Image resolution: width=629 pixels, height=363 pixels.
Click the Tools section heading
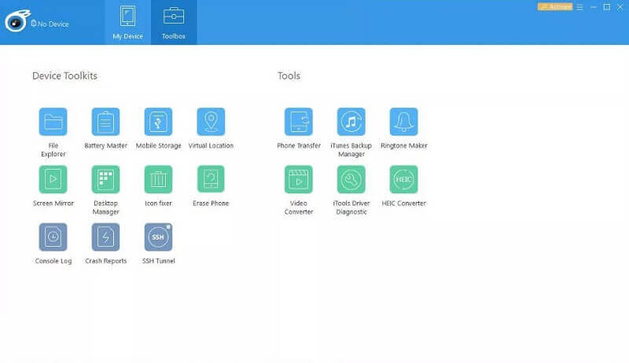click(x=289, y=75)
